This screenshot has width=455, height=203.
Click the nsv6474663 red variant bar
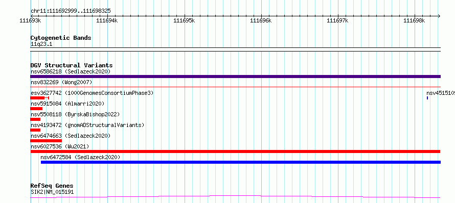(x=46, y=141)
